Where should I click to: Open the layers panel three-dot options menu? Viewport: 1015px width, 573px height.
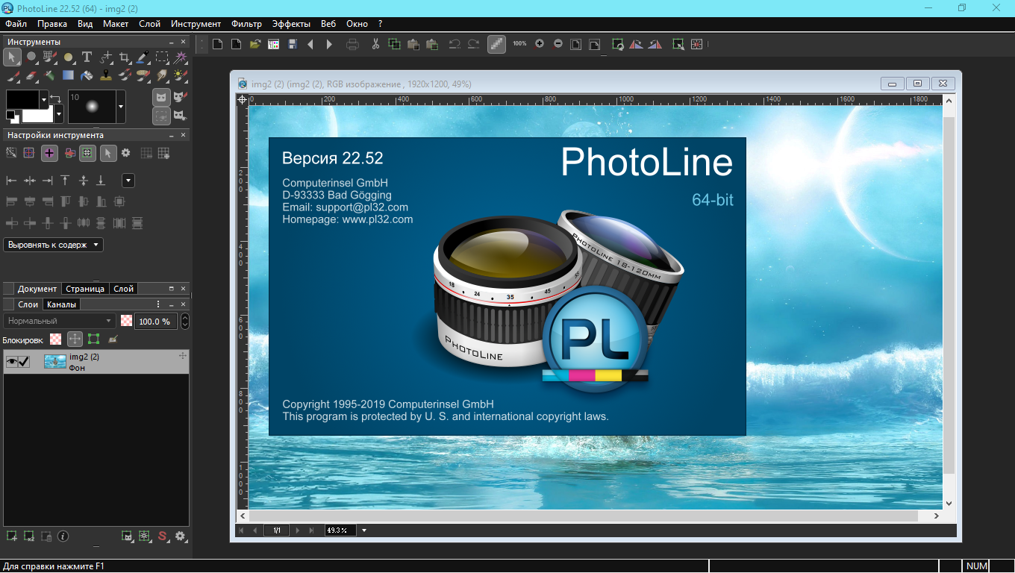(x=158, y=304)
